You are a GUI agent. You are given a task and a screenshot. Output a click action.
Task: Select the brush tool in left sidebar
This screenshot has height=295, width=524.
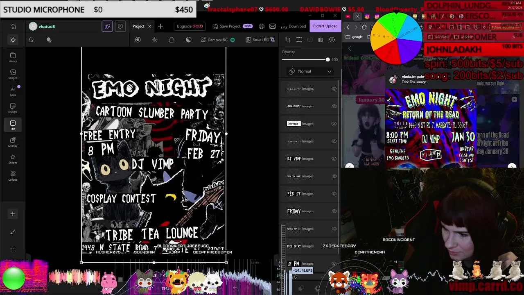(13, 232)
